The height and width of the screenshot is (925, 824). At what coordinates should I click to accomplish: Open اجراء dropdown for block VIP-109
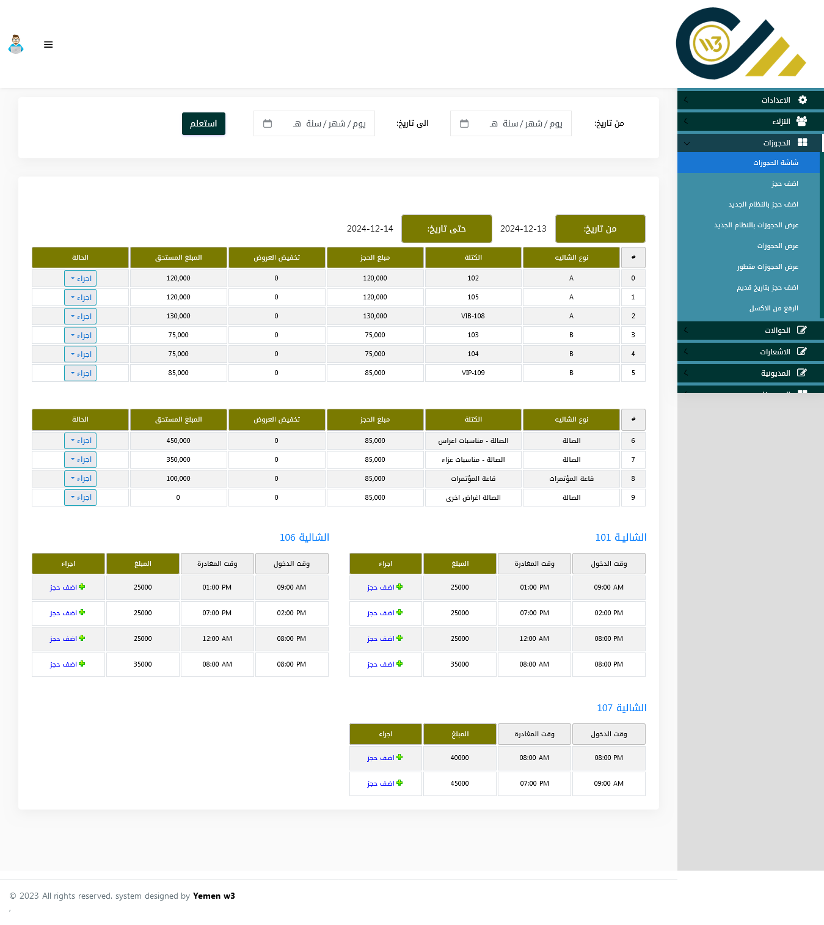[80, 373]
